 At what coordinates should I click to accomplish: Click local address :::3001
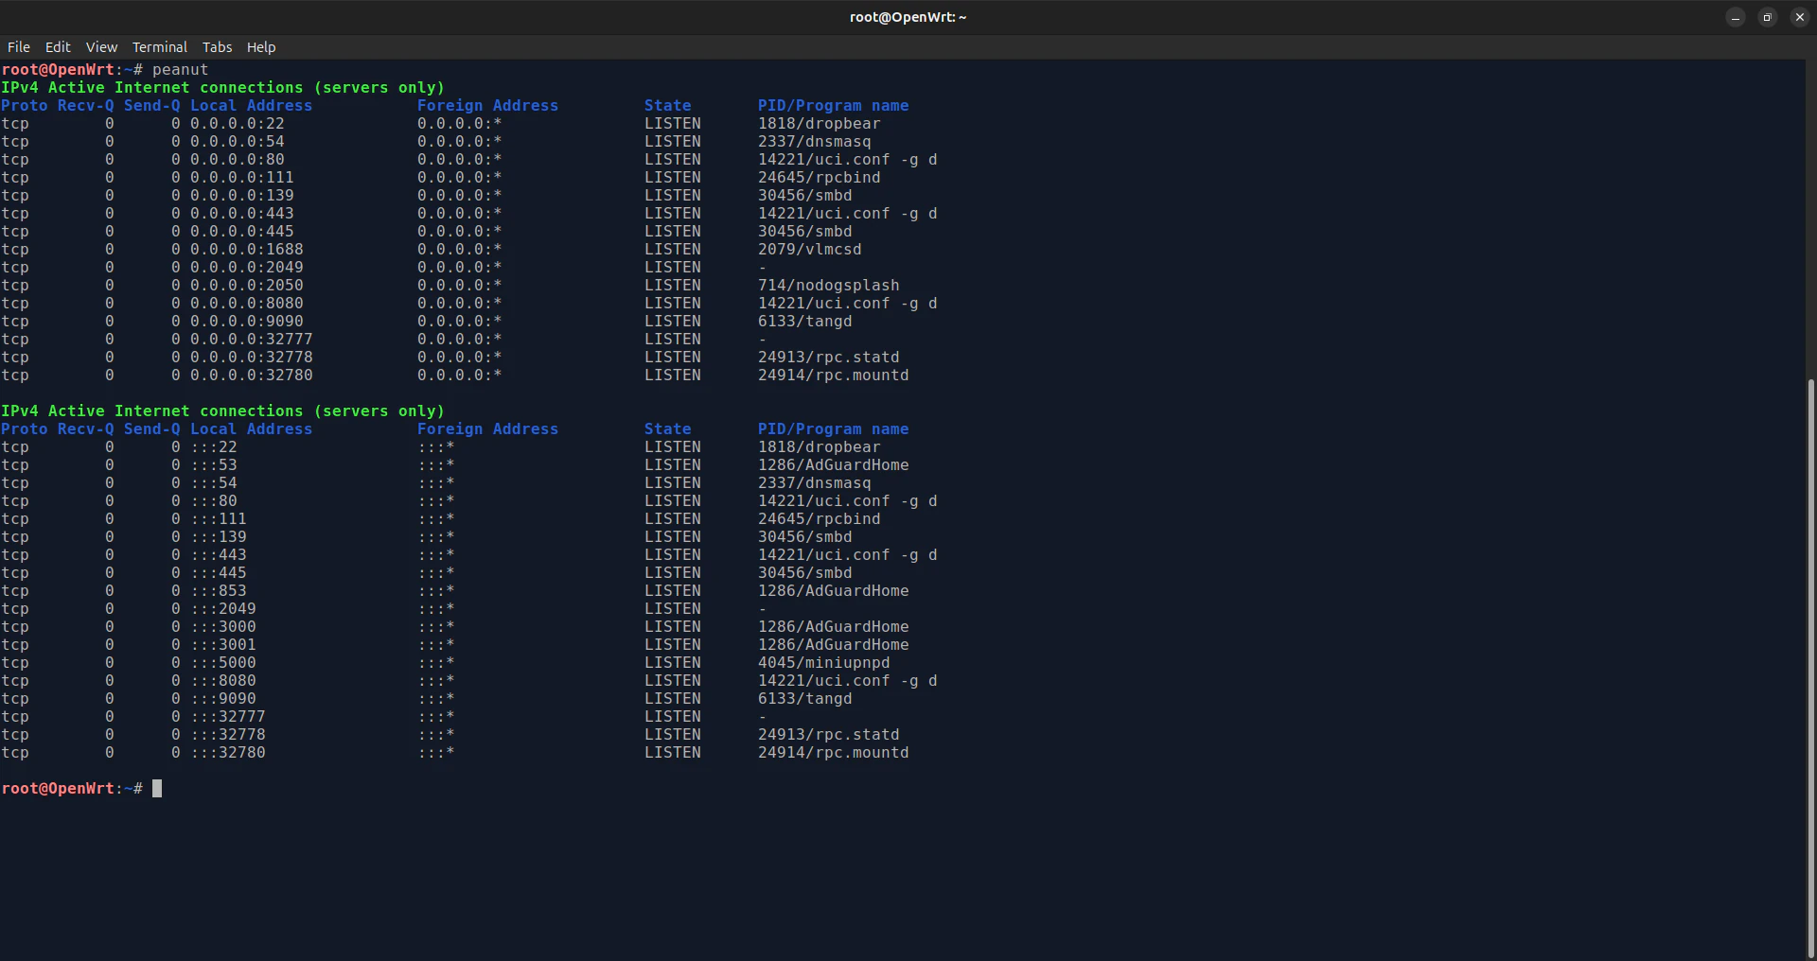pos(223,645)
